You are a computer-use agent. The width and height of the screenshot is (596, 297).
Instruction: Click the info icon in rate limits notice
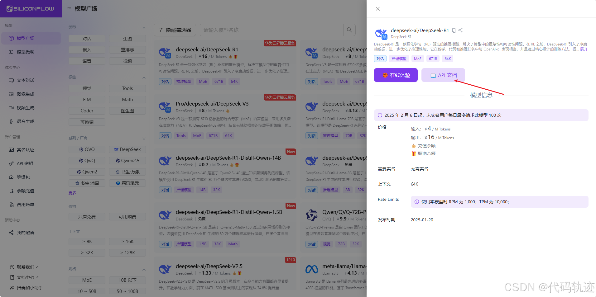click(x=417, y=202)
